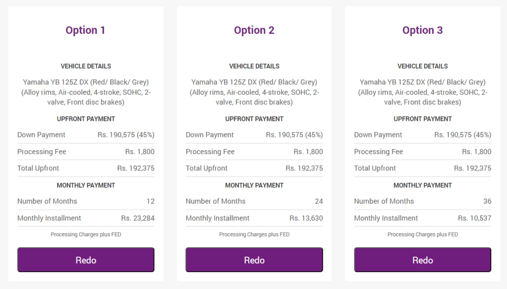Viewport: 507px width, 289px height.
Task: Click Option 2 Processing Charges plus FED note
Action: [254, 235]
